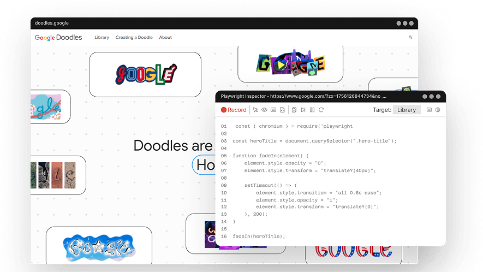The image size is (483, 272).
Task: Click the Pause icon in Inspector toolbar
Action: click(312, 110)
